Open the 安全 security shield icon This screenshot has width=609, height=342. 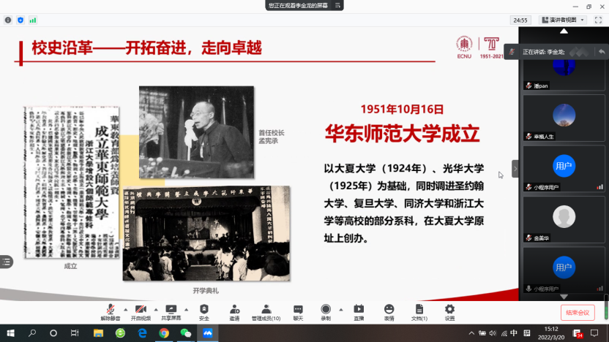point(203,312)
